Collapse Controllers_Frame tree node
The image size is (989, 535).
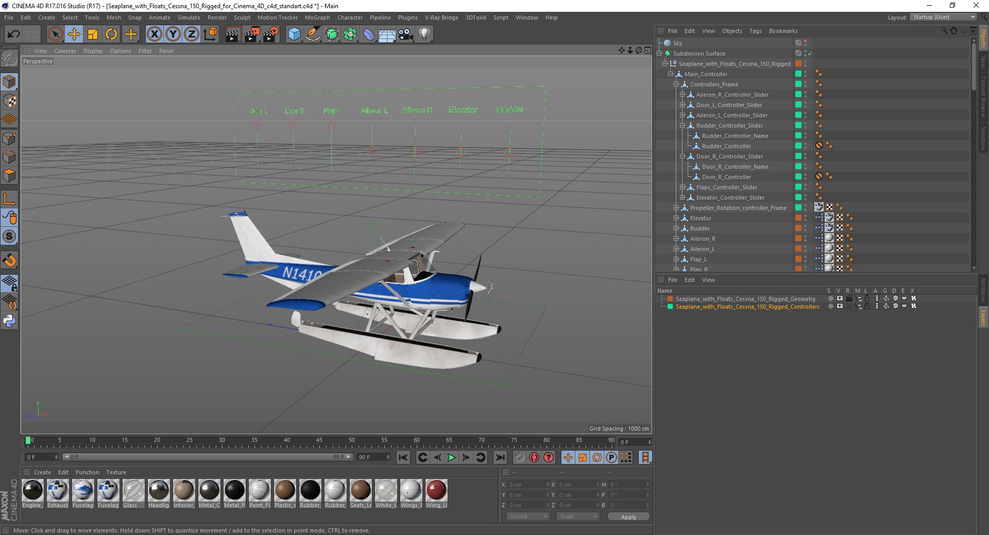(x=676, y=84)
